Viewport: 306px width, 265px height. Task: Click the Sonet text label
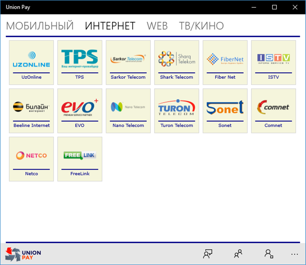click(x=225, y=125)
